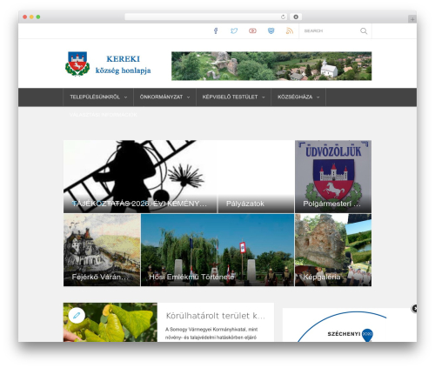
Task: Click the yellow minimize window button
Action: (x=31, y=17)
